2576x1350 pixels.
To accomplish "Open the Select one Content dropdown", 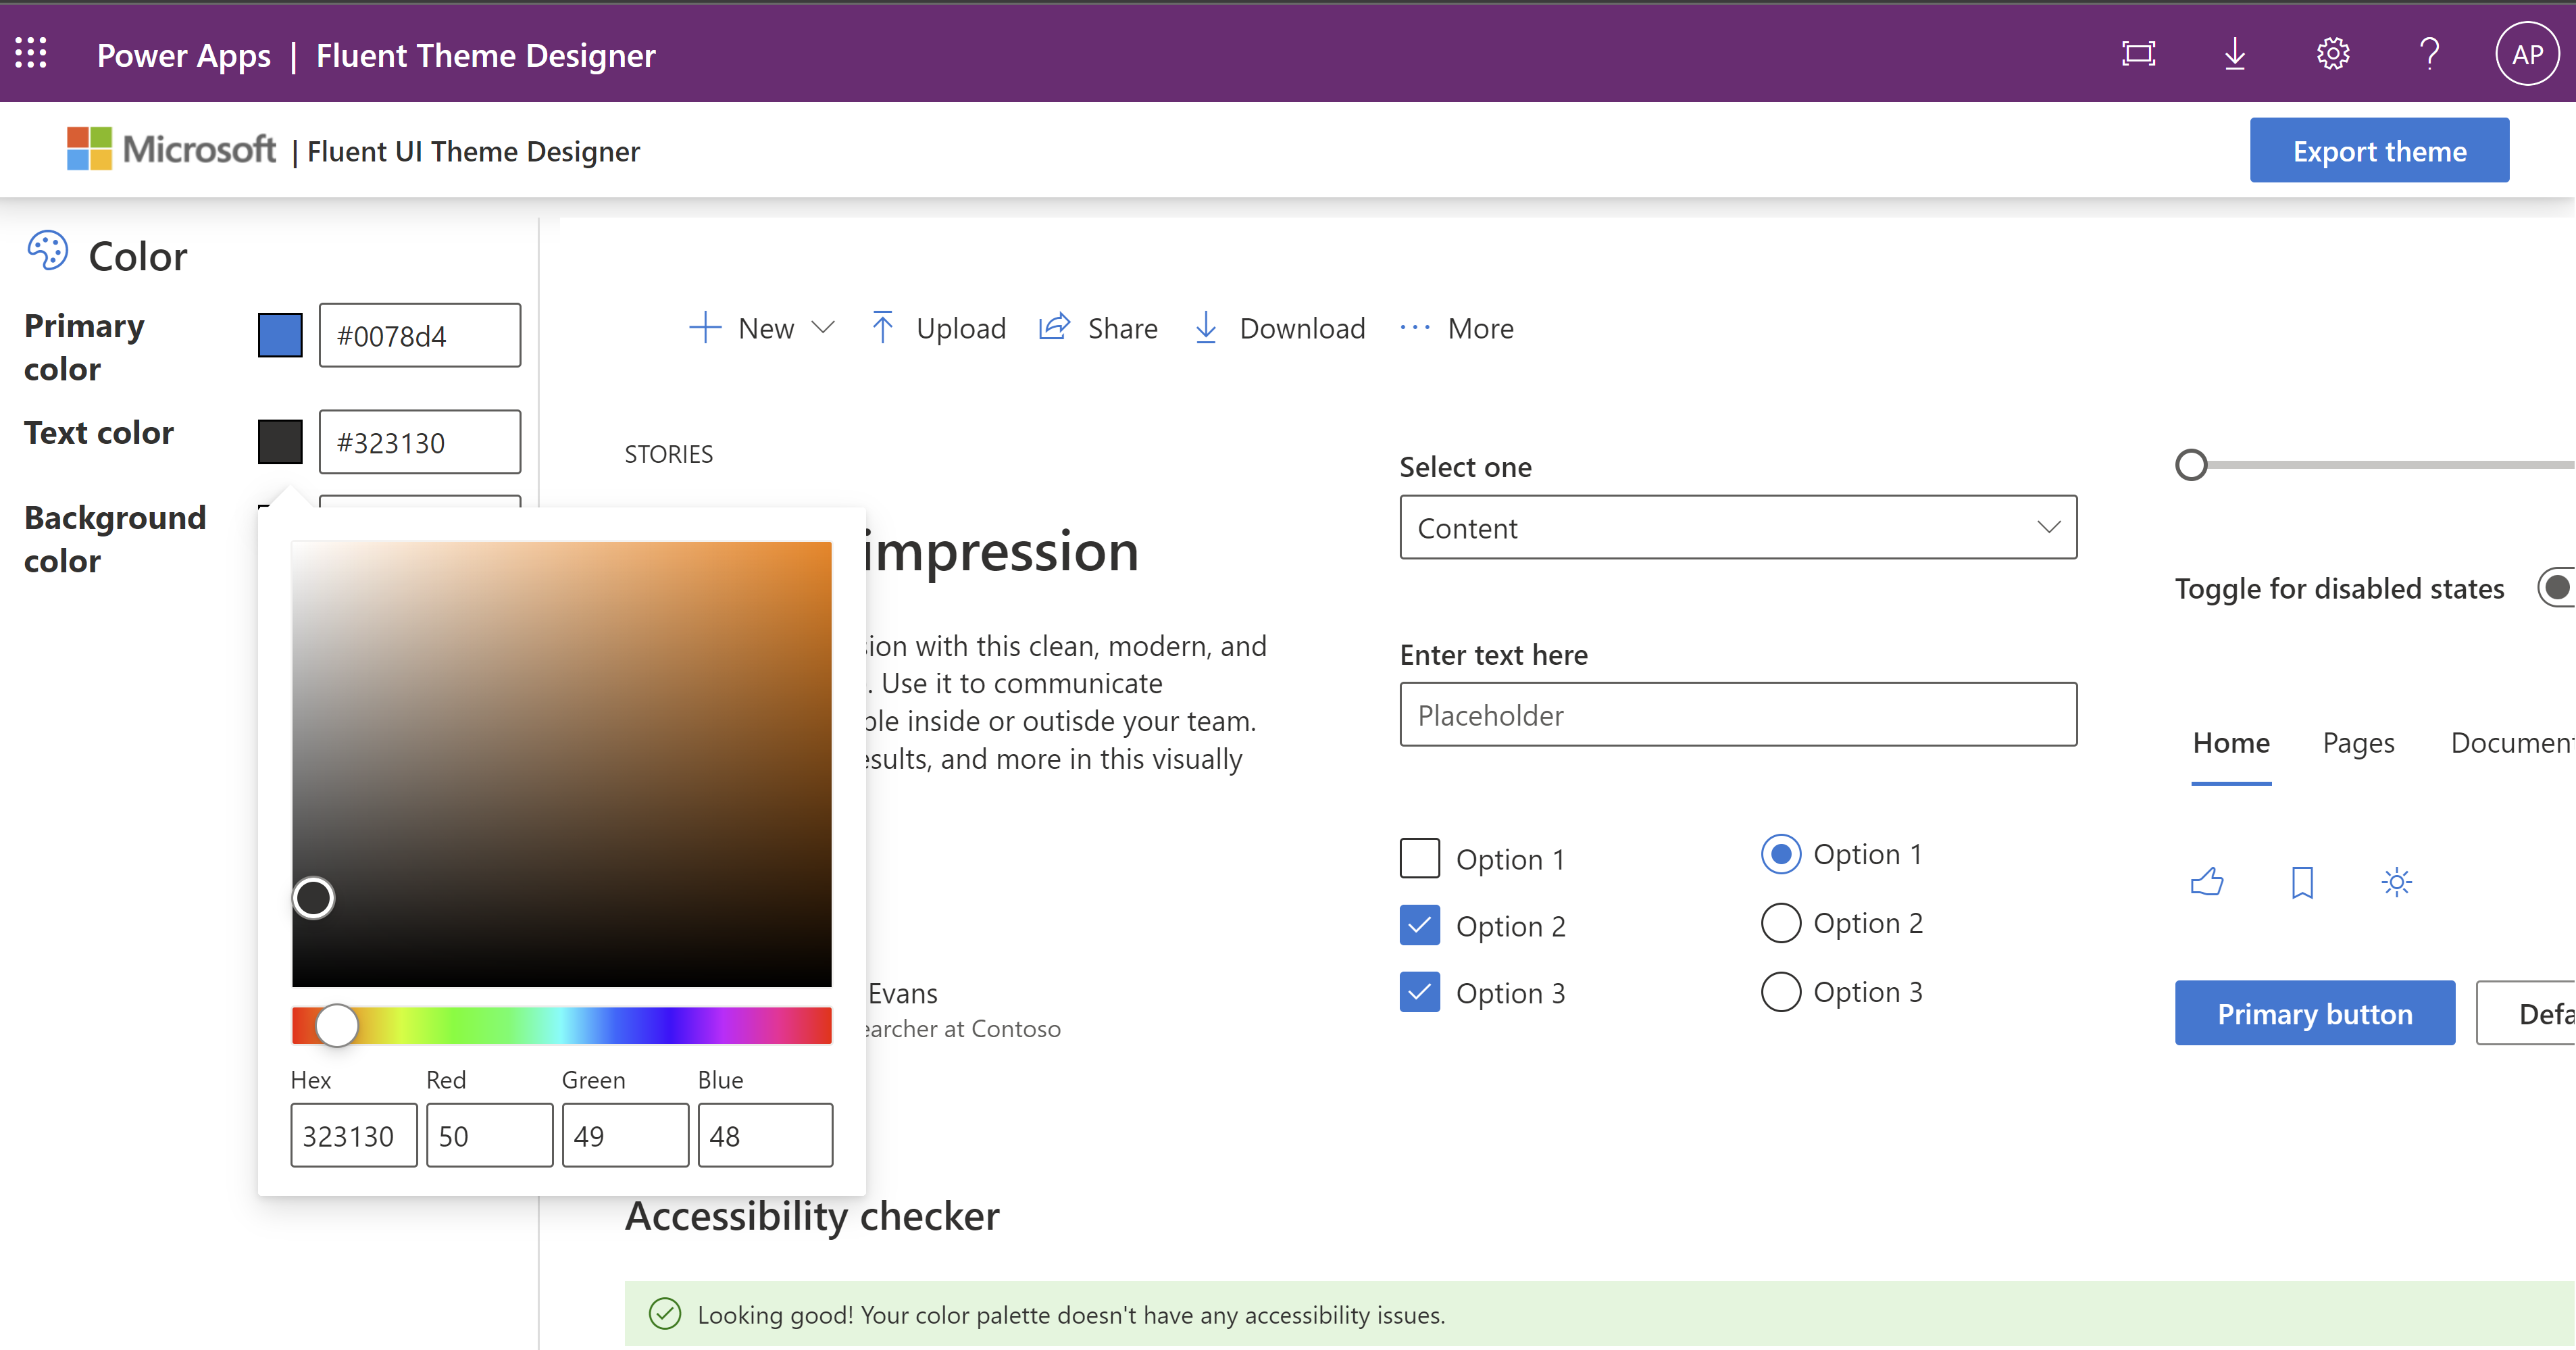I will (1737, 527).
